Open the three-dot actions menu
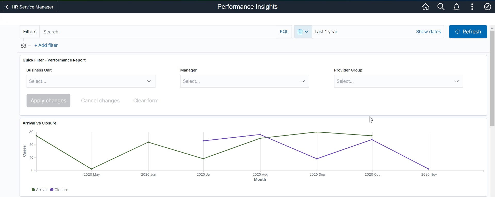 tap(472, 7)
